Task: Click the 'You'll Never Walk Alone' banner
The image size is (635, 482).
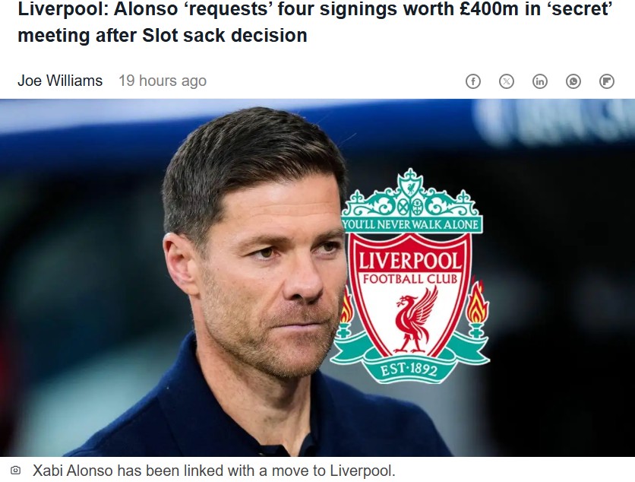Action: (411, 224)
